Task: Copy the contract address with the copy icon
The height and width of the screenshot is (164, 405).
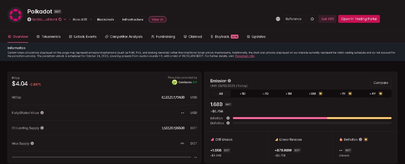Action: coord(60,19)
